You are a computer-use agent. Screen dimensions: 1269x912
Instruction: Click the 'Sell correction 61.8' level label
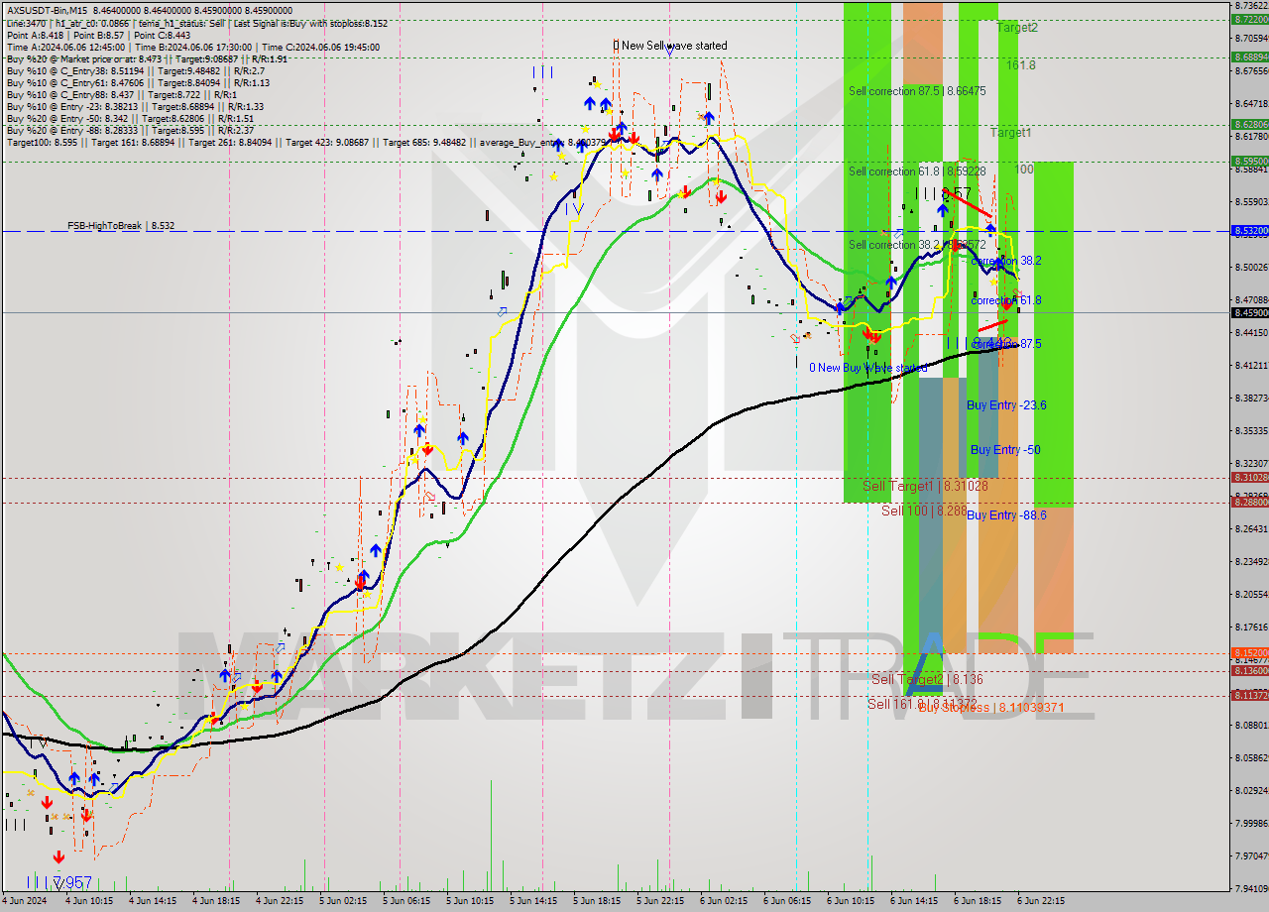tap(917, 171)
